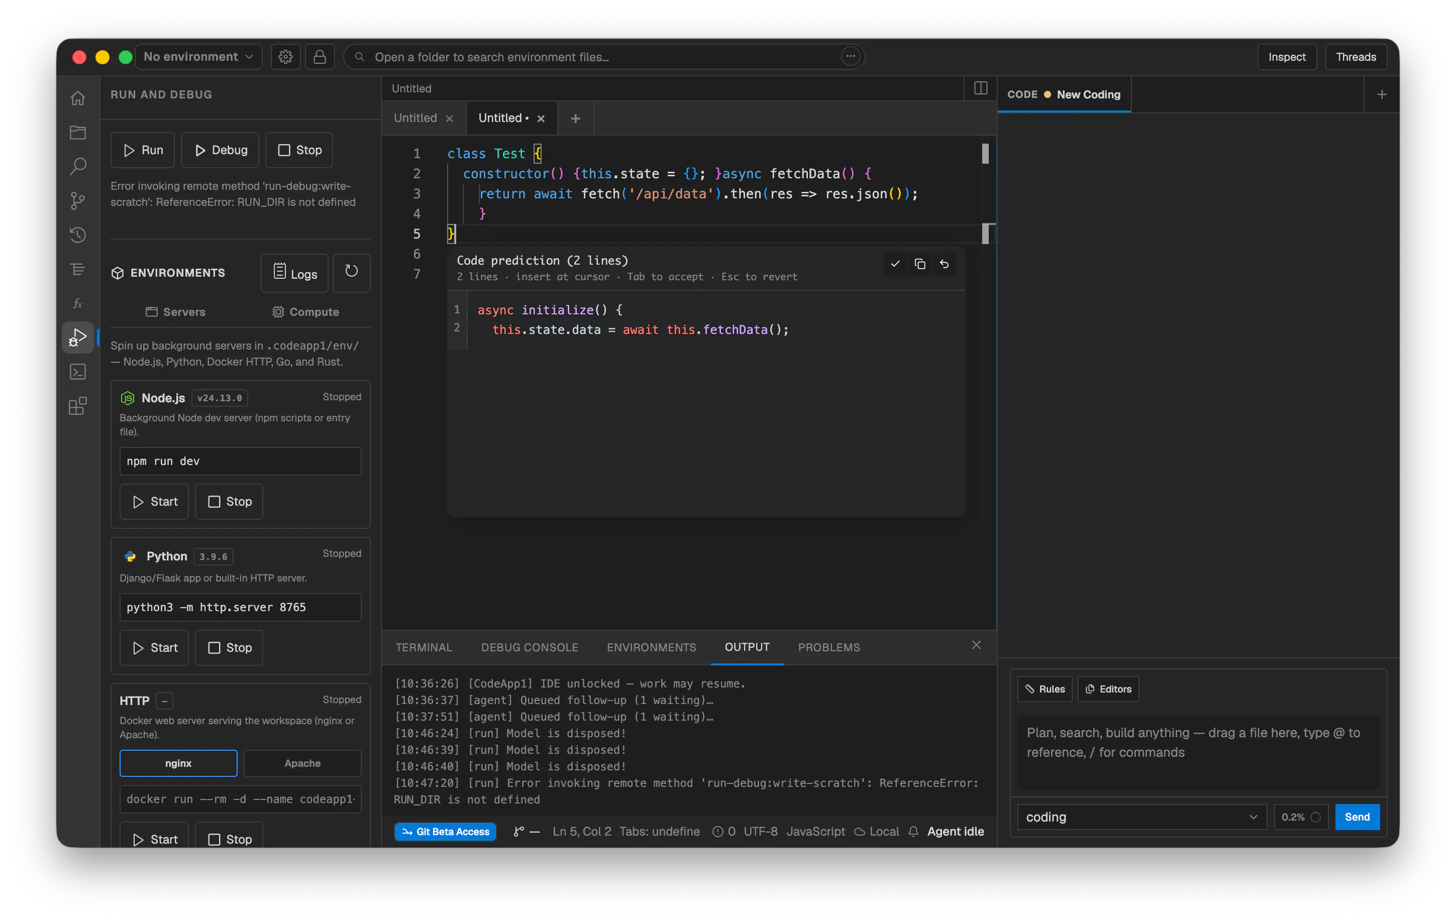This screenshot has width=1456, height=922.
Task: Select the New Coding thread tab
Action: point(1064,95)
